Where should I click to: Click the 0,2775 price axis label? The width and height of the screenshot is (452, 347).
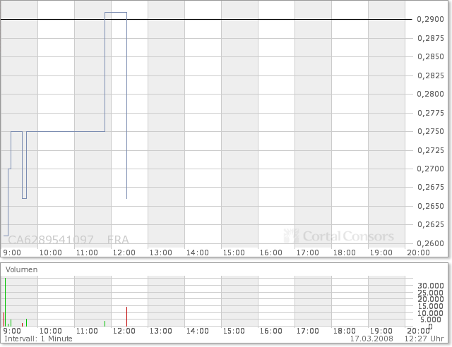tap(430, 113)
